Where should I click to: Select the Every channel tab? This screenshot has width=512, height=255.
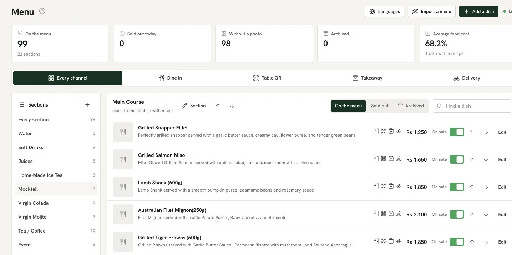(x=68, y=78)
